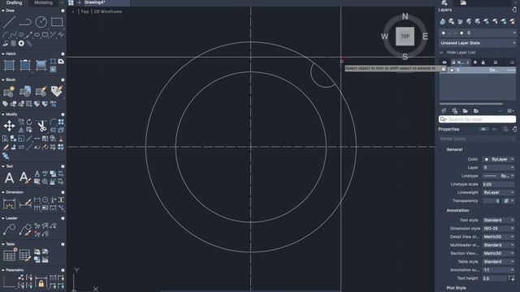
Task: Select the Donut draw tool
Action: 21,43
